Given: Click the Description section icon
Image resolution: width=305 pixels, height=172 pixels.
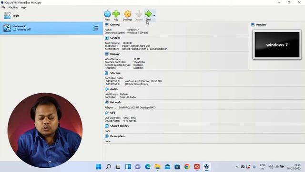Looking at the screenshot, I should 107,136.
